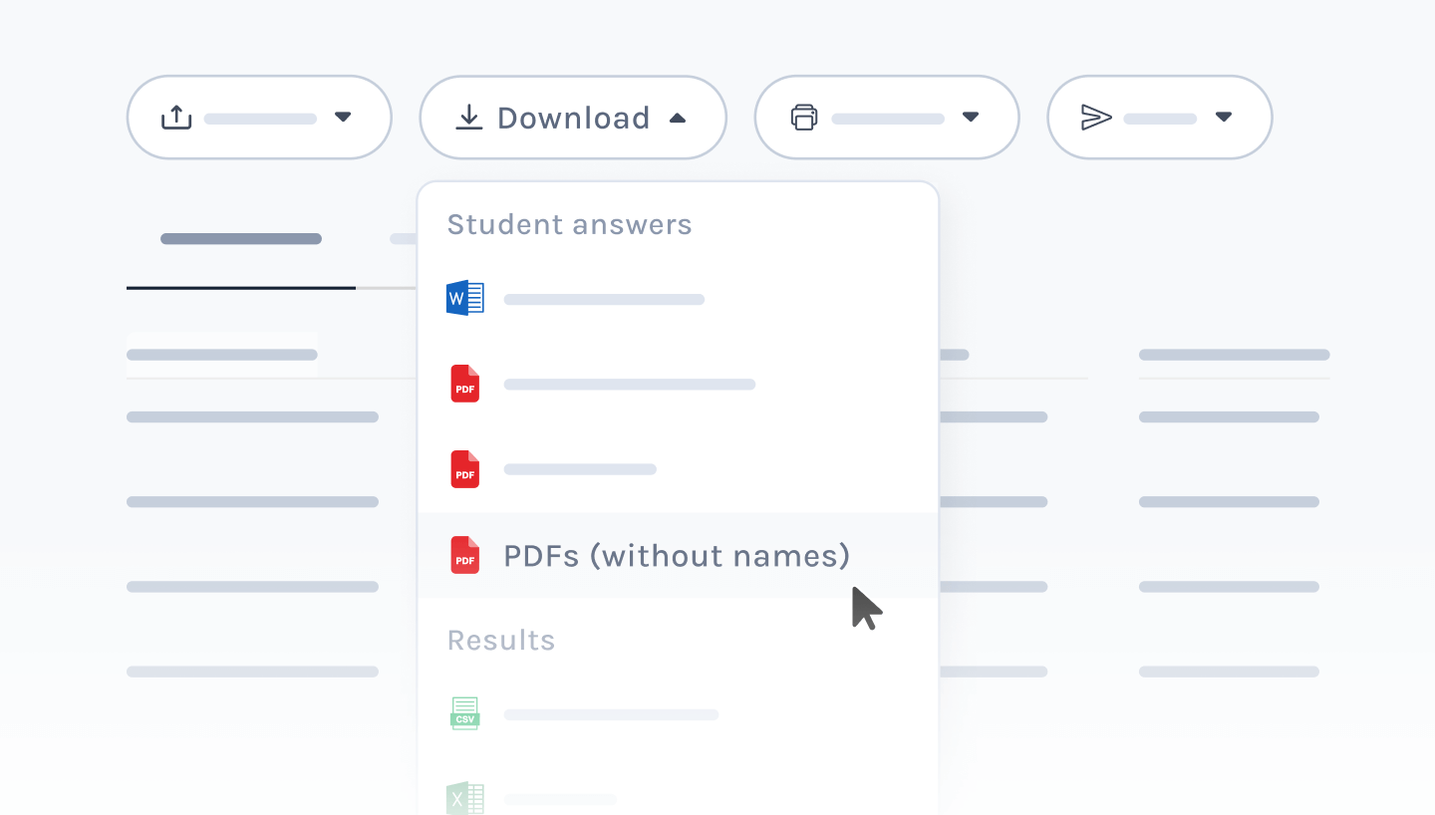Collapse the Download menu using its caret
Screen dimensions: 1435x815
[x=678, y=118]
